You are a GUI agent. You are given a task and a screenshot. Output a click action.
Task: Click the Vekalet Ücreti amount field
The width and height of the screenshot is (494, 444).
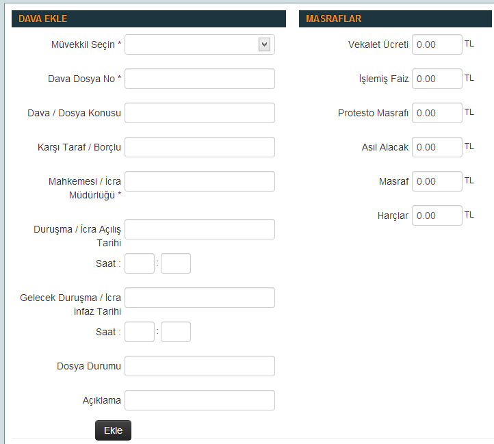tap(437, 44)
